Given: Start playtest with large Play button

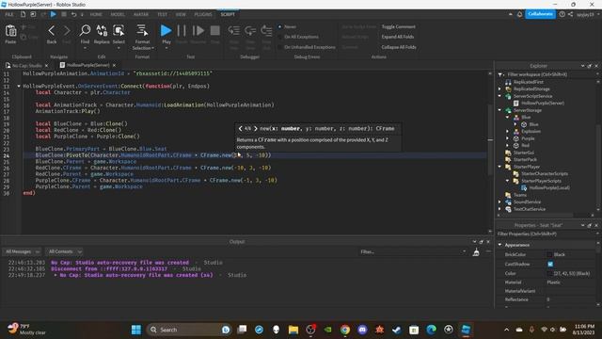Looking at the screenshot, I should 166,31.
